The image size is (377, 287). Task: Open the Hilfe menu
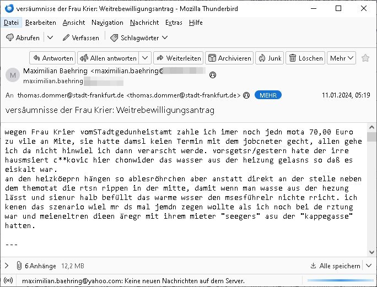click(196, 23)
